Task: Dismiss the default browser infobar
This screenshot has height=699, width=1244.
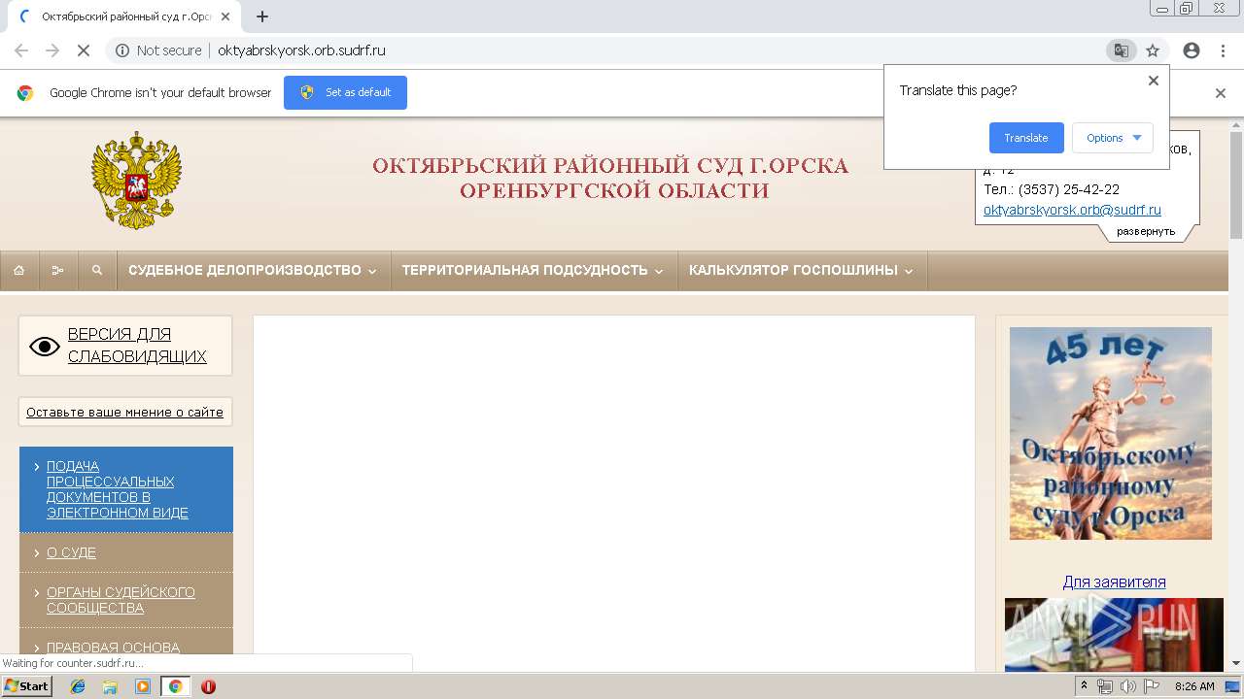Action: click(x=1221, y=93)
